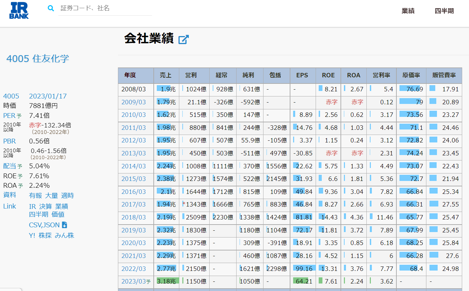The width and height of the screenshot is (469, 291).
Task: Click the 営利率 column header
Action: pos(382,75)
